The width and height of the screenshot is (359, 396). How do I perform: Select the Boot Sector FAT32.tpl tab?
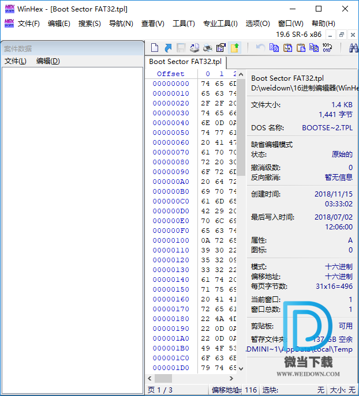point(185,62)
